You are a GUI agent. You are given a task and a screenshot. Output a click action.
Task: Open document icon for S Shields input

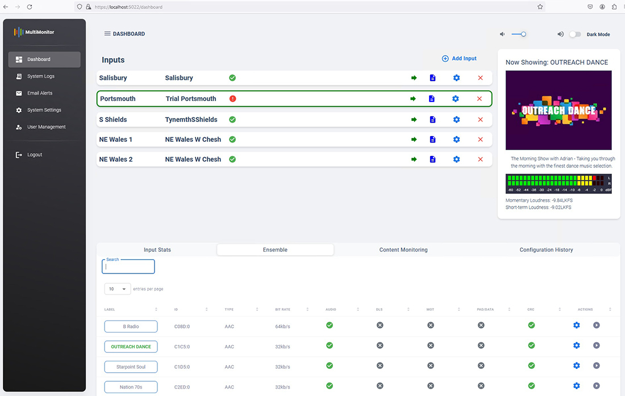click(x=432, y=120)
